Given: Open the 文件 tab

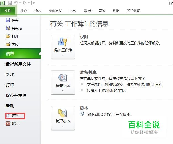Looking at the screenshot, I should 8,11.
